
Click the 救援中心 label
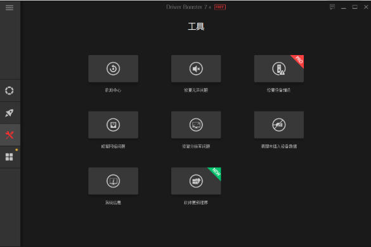click(113, 91)
